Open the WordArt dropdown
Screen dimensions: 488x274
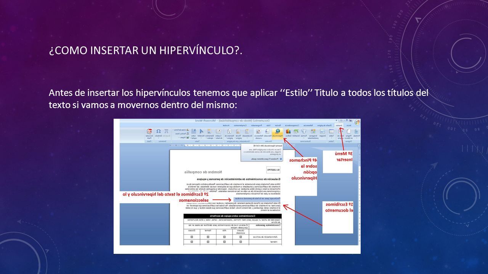[x=201, y=133]
